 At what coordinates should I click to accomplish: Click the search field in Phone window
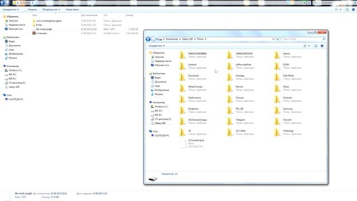pos(303,39)
